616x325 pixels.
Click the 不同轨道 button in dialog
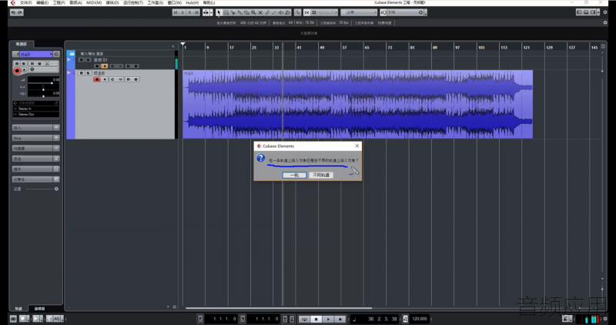point(321,175)
